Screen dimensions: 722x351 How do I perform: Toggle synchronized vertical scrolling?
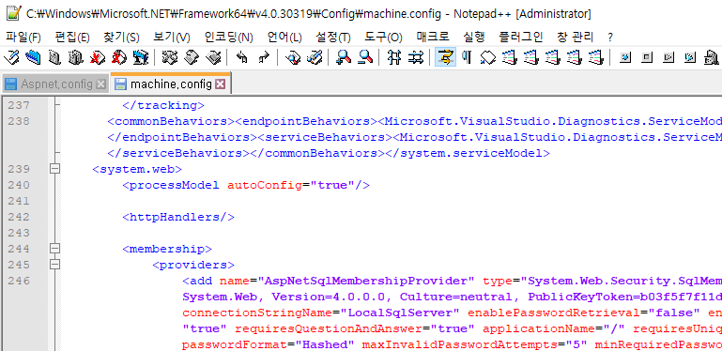click(394, 57)
